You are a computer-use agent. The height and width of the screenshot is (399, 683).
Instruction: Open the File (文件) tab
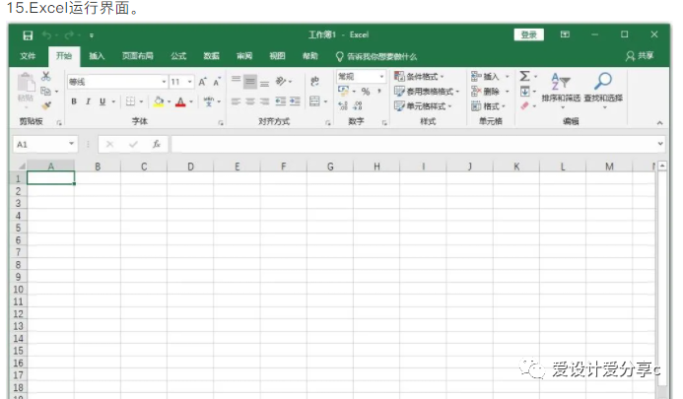tap(28, 56)
